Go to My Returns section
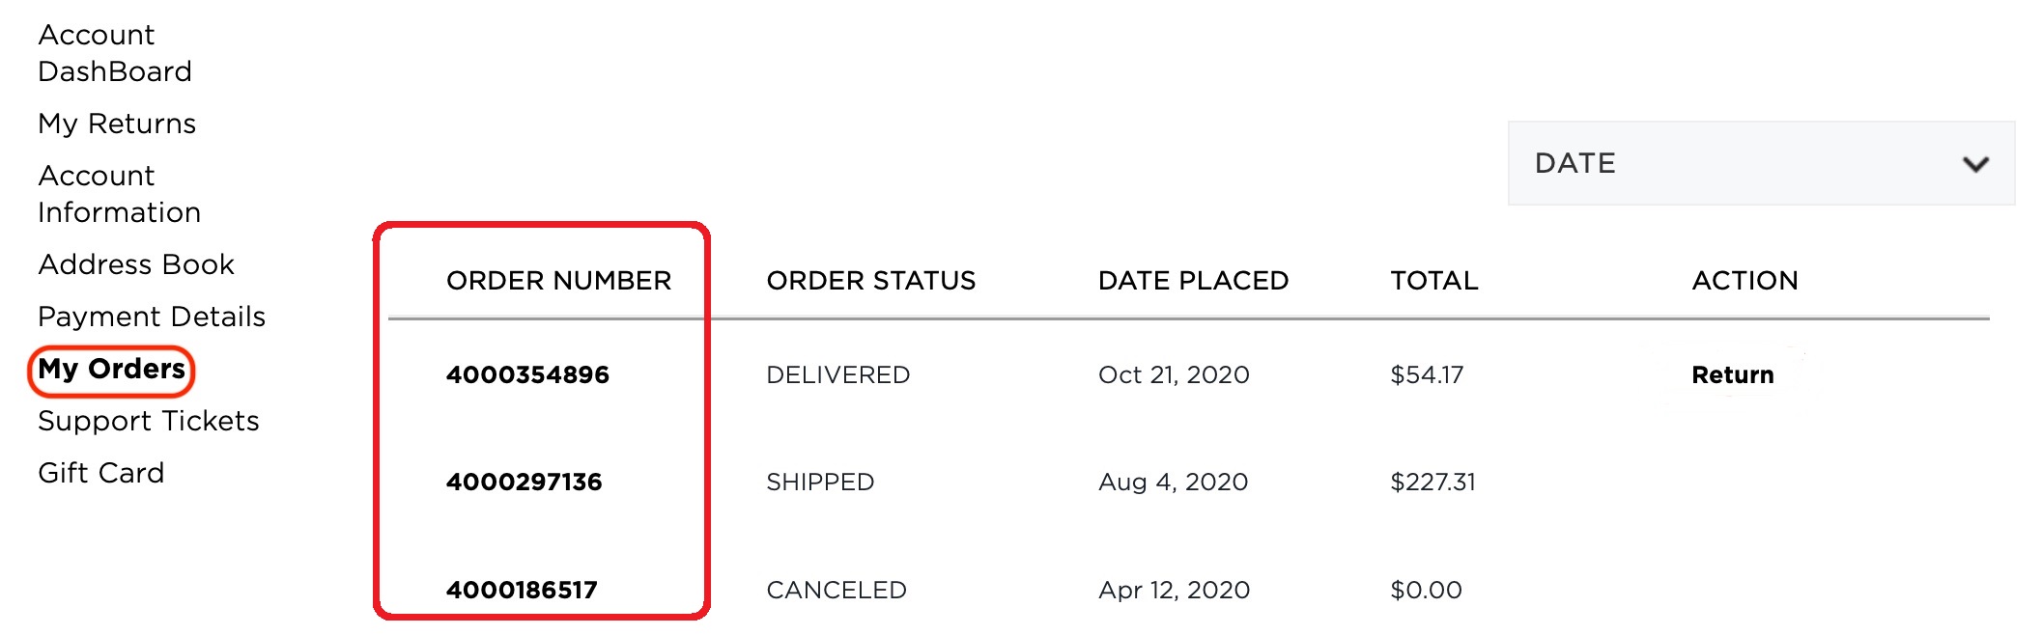The width and height of the screenshot is (2042, 635). tap(116, 124)
